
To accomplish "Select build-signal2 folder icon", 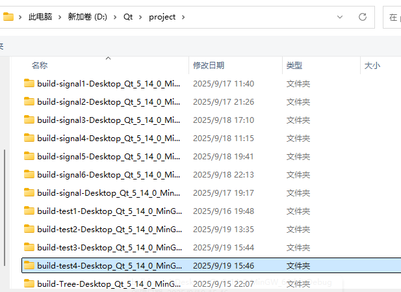I will pos(29,101).
